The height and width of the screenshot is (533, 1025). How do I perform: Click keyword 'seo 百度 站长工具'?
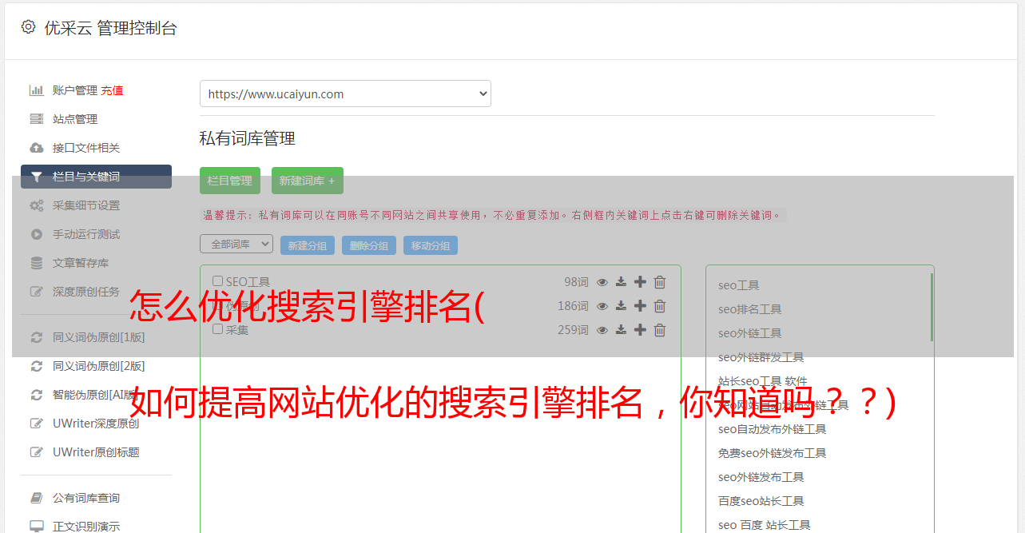[x=764, y=525]
